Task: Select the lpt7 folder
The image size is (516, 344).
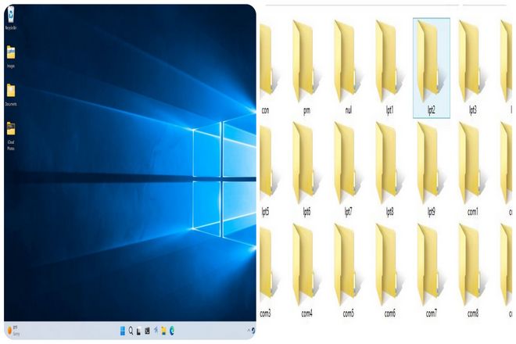Action: pos(348,169)
